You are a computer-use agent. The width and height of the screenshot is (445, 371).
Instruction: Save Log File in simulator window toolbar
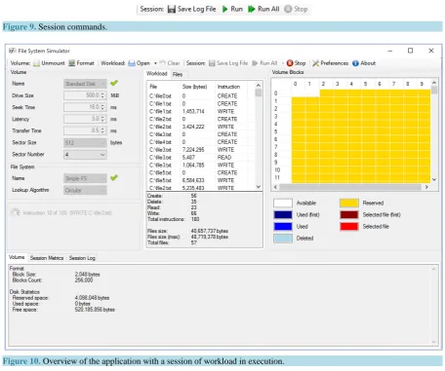[228, 63]
